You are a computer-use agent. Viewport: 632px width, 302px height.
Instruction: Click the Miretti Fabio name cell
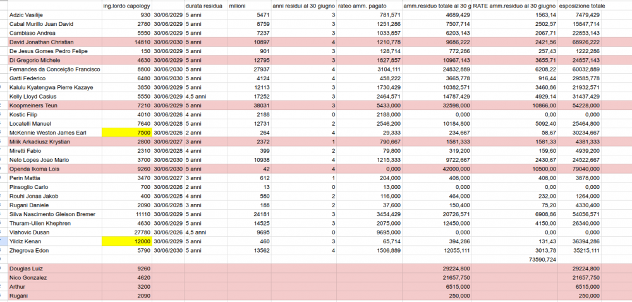pyautogui.click(x=55, y=151)
